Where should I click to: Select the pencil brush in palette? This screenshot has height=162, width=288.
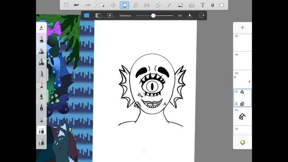tap(41, 39)
